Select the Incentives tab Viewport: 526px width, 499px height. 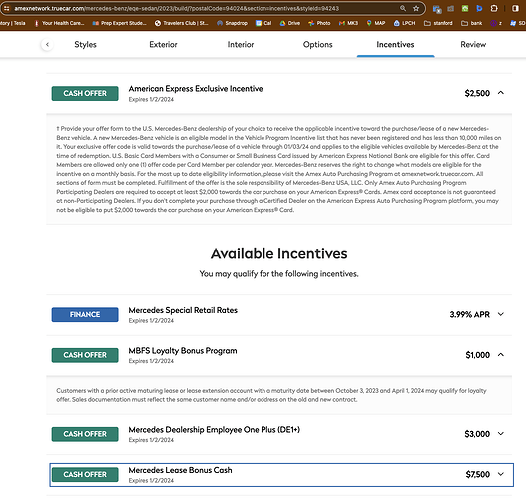(x=395, y=44)
